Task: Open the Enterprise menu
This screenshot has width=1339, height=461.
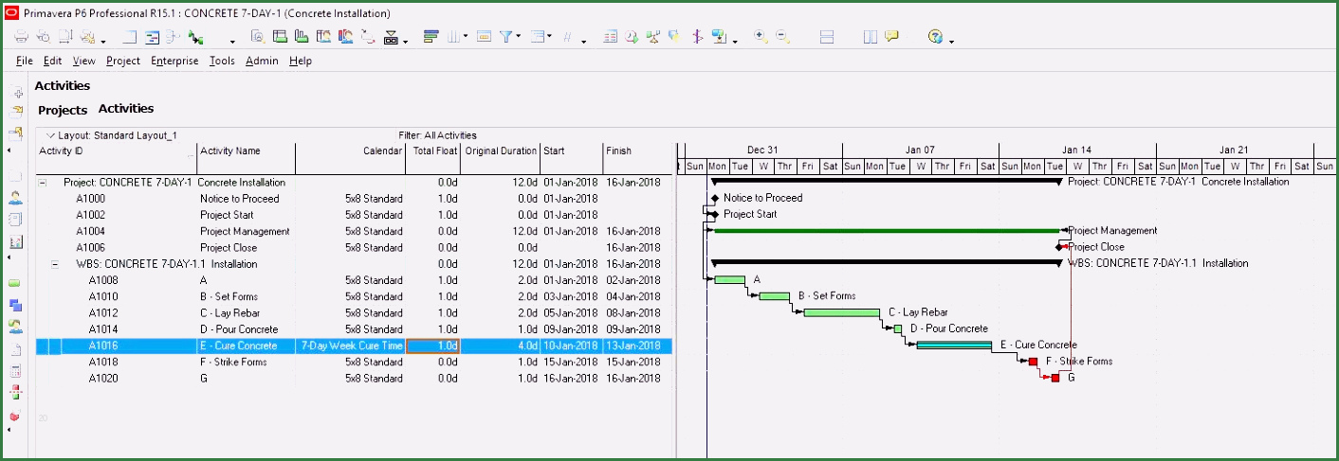Action: click(174, 61)
